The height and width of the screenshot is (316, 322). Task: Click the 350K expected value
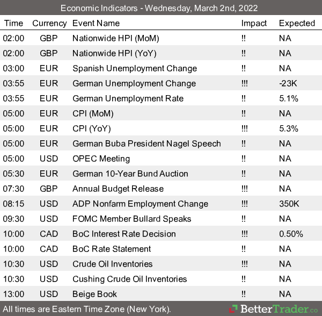289,204
